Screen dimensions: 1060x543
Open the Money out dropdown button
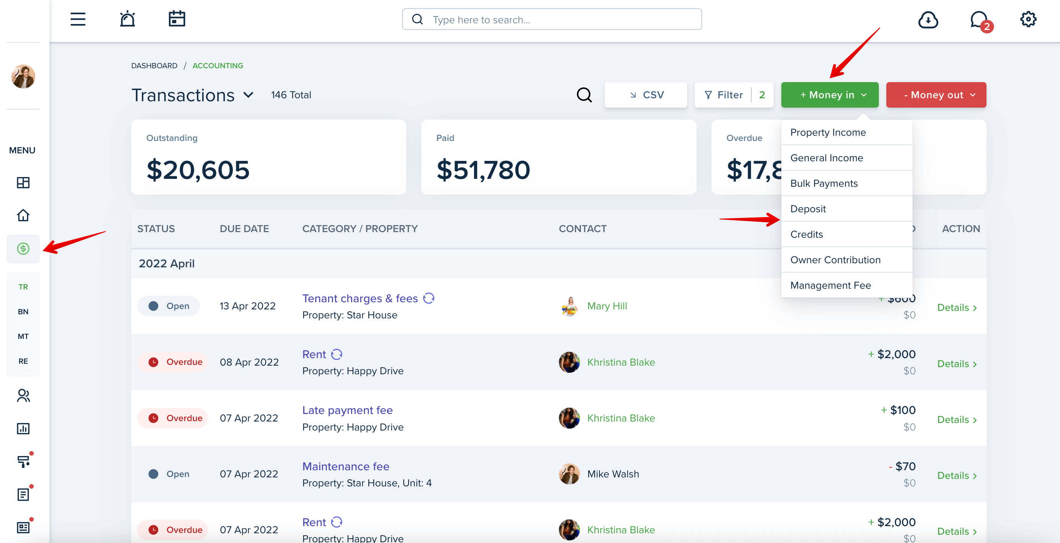click(x=936, y=95)
